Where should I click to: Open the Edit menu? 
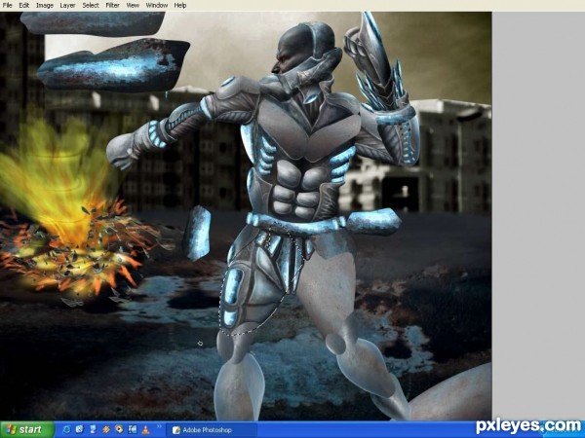click(x=23, y=5)
